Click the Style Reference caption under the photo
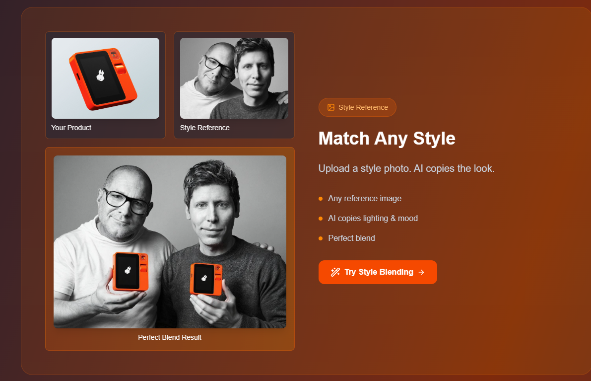Screen dimensions: 591x381 (x=204, y=128)
